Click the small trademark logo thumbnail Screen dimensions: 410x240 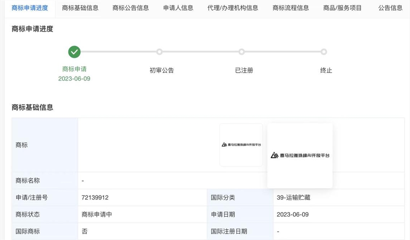point(241,144)
